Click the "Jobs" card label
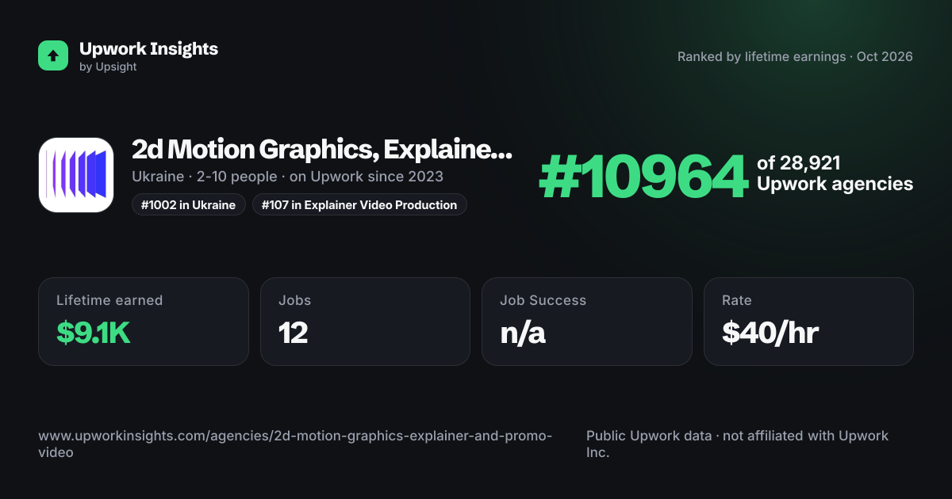952x499 pixels. pyautogui.click(x=295, y=300)
